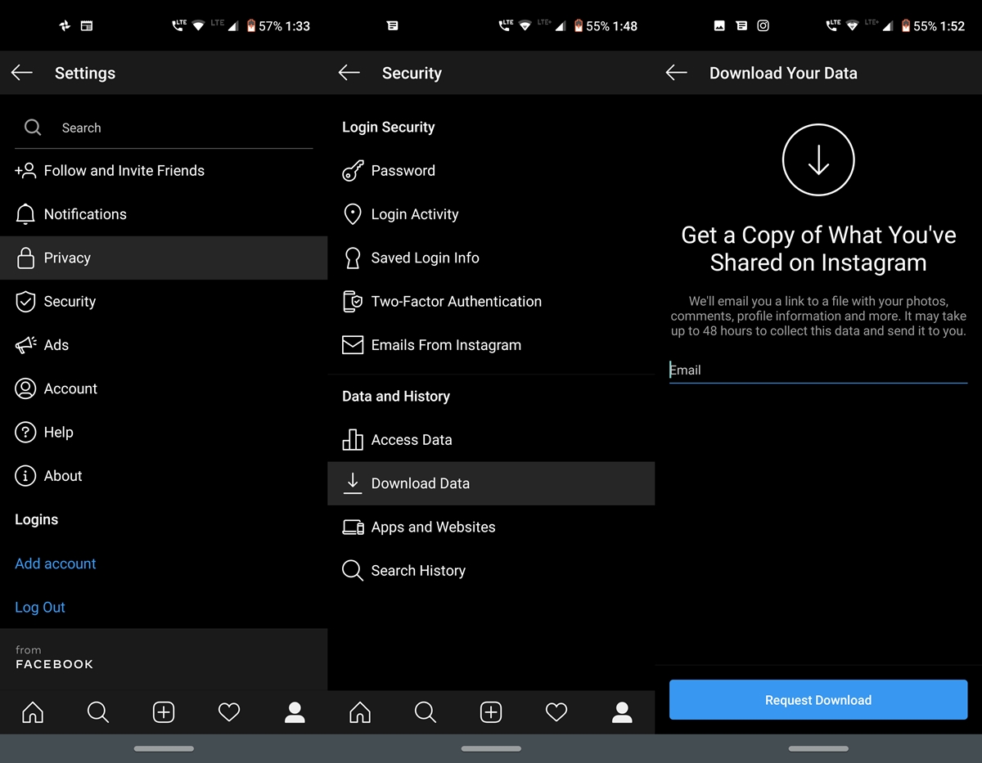Go to Home feed from Settings screen

(x=33, y=712)
